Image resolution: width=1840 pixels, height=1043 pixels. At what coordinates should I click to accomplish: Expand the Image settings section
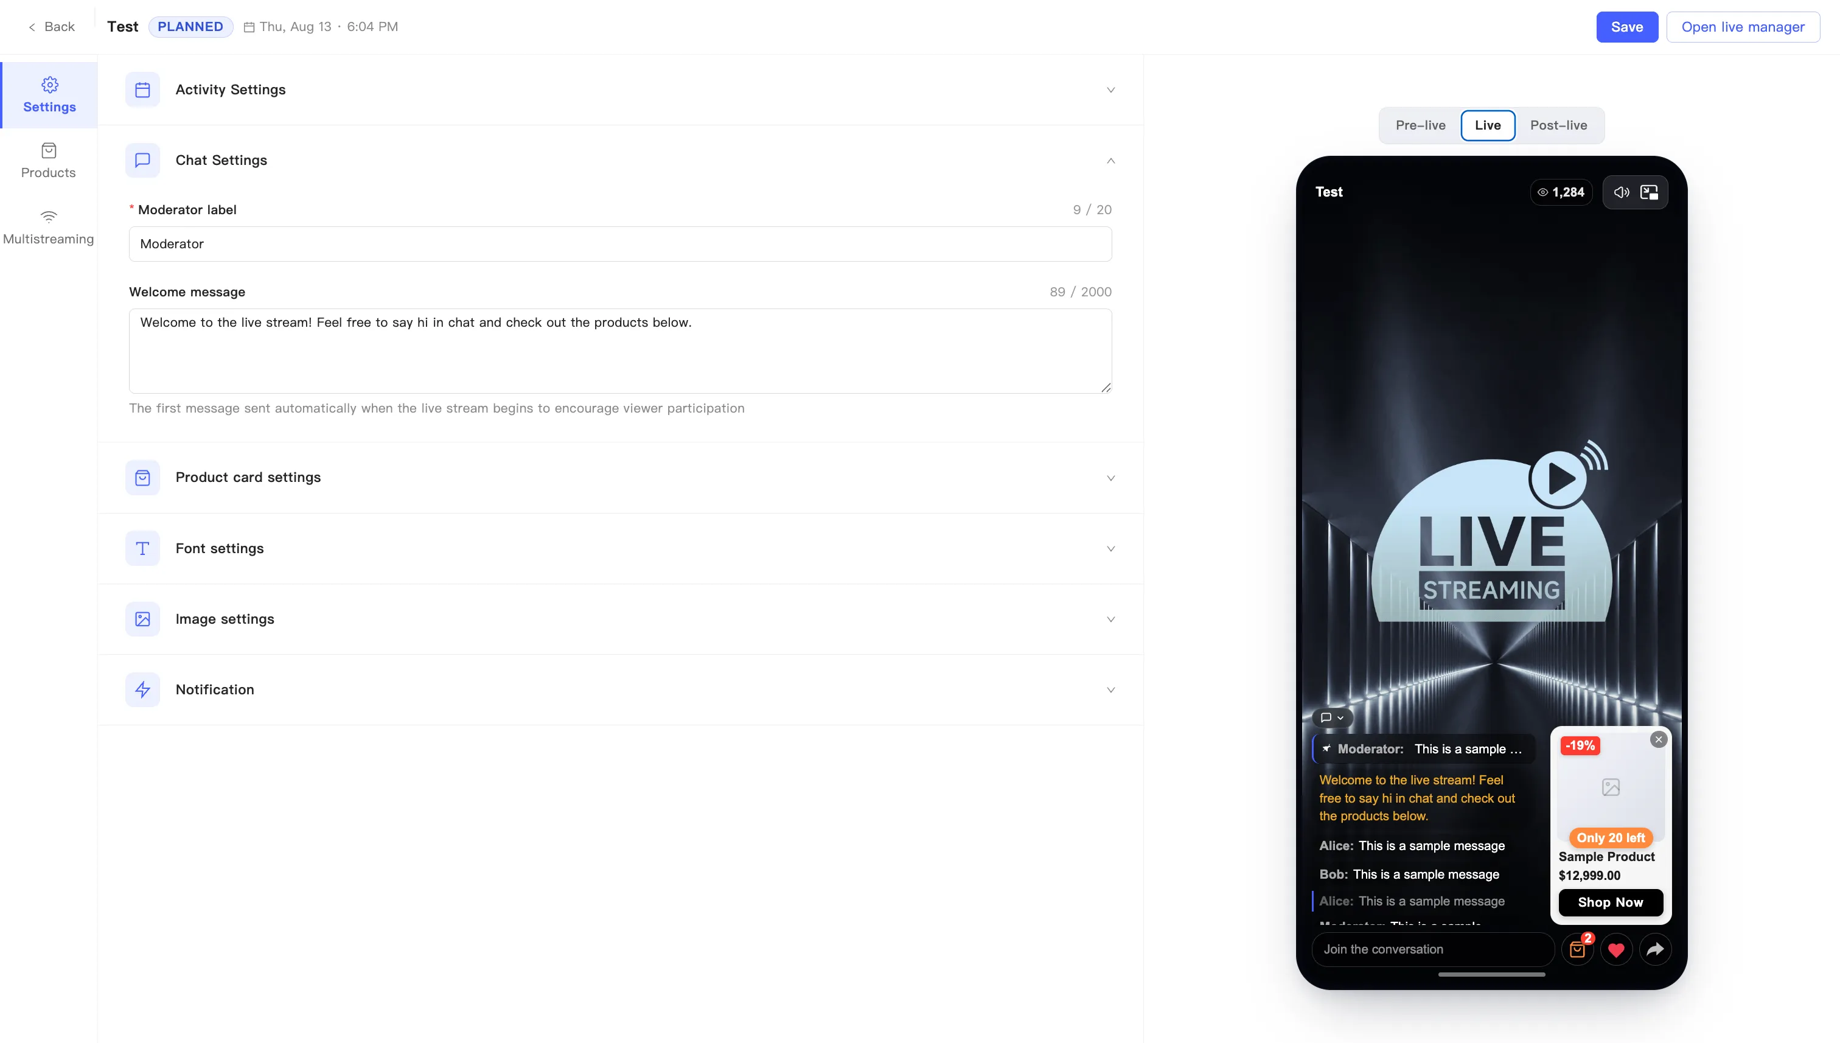[1111, 619]
